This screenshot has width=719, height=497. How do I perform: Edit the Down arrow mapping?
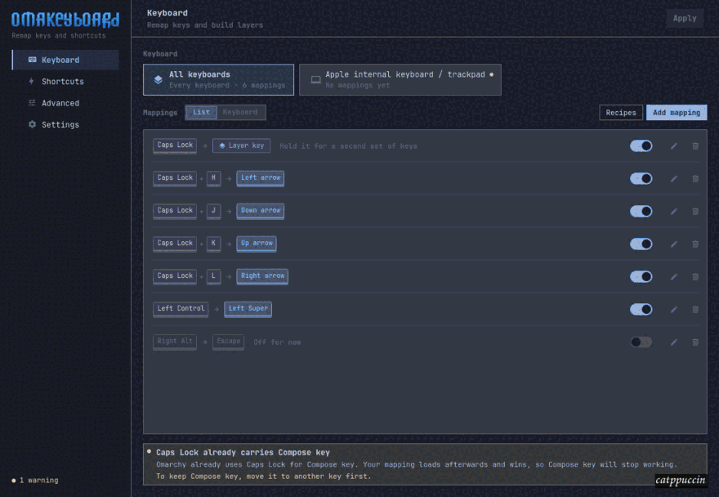(x=673, y=211)
